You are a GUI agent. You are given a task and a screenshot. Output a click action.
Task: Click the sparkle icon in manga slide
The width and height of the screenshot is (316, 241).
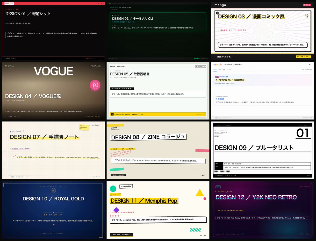[307, 16]
